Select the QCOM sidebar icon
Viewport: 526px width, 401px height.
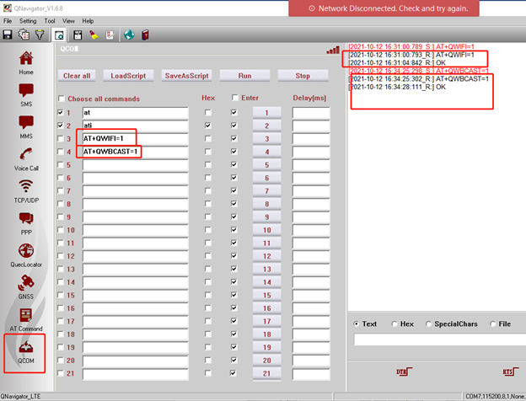tap(26, 351)
